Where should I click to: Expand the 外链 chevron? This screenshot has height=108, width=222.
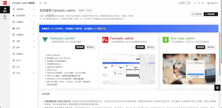pyautogui.click(x=34, y=73)
